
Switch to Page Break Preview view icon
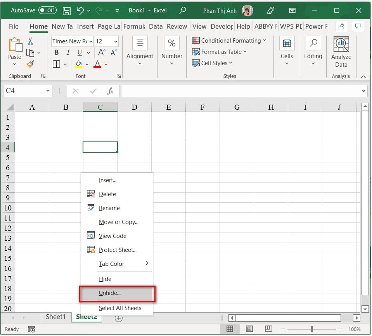268,329
